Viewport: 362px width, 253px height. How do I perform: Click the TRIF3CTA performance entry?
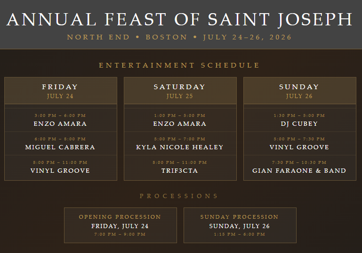point(180,167)
